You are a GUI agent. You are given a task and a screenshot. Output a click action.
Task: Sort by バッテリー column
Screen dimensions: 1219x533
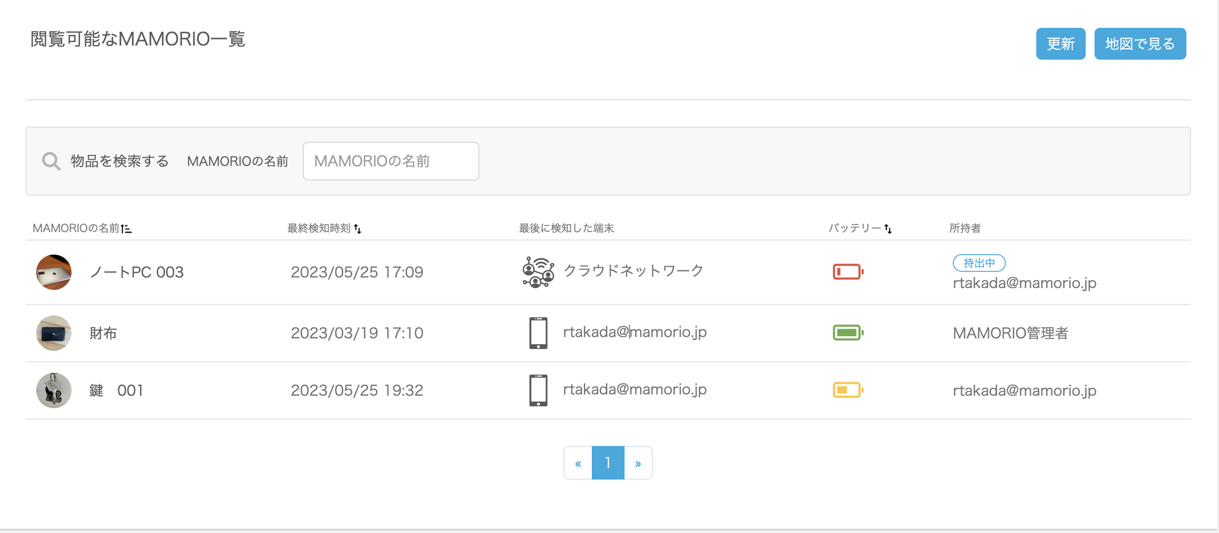click(x=860, y=228)
